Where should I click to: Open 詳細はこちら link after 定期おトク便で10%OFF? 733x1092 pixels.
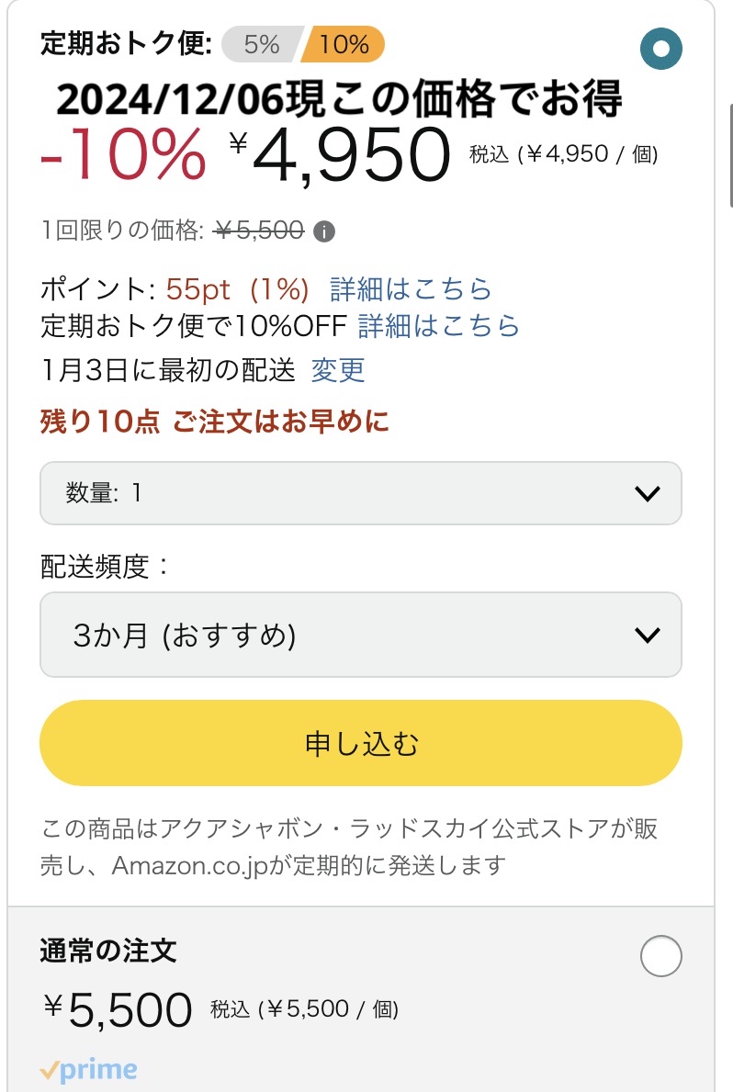pos(438,326)
